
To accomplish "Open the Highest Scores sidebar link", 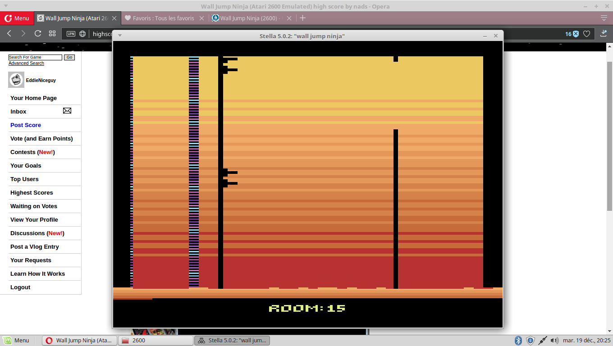I will point(32,192).
